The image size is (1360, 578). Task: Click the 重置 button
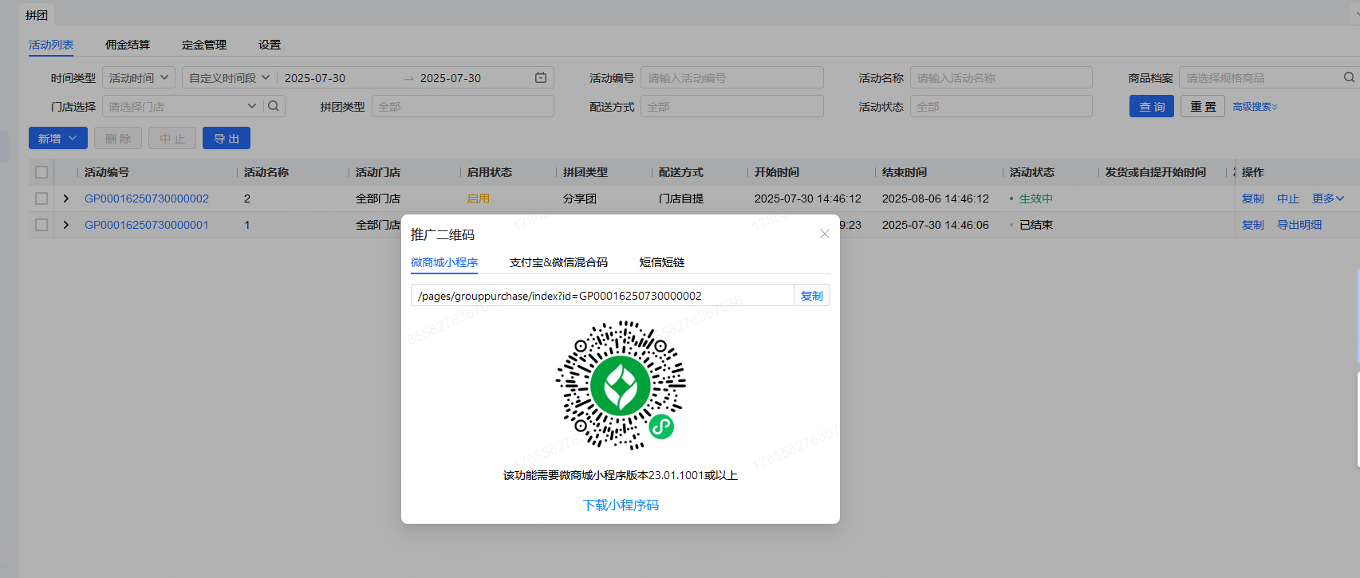pos(1203,106)
